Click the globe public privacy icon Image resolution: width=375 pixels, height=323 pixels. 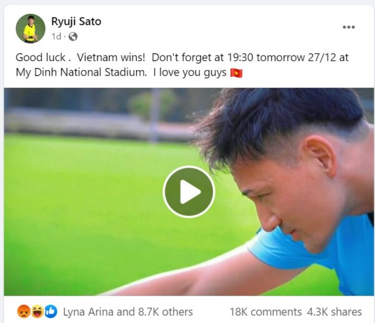[x=73, y=37]
